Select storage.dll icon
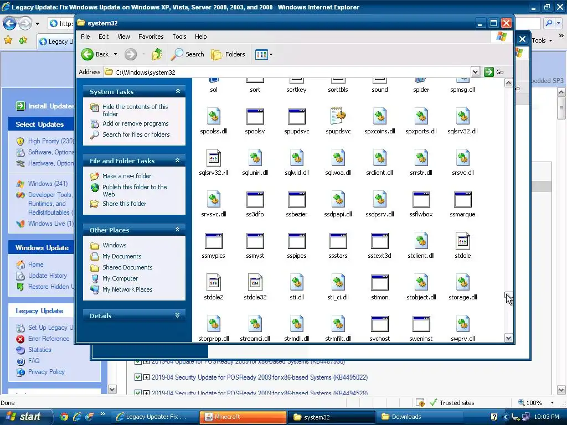 [462, 283]
